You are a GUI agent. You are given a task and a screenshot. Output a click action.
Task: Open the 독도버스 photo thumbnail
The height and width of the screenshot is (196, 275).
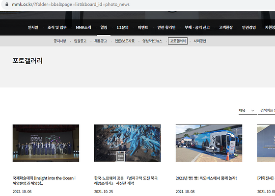click(x=209, y=143)
